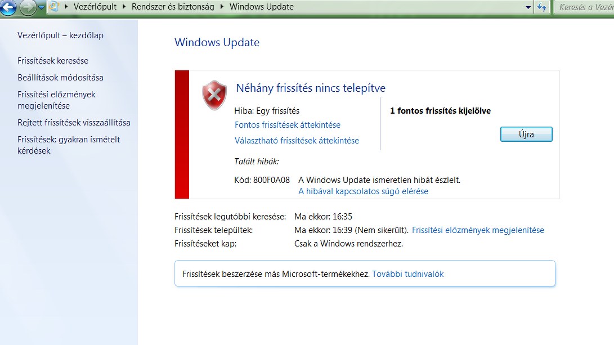Select Vezérlőpult in the breadcrumb
This screenshot has height=345, width=614.
click(95, 7)
